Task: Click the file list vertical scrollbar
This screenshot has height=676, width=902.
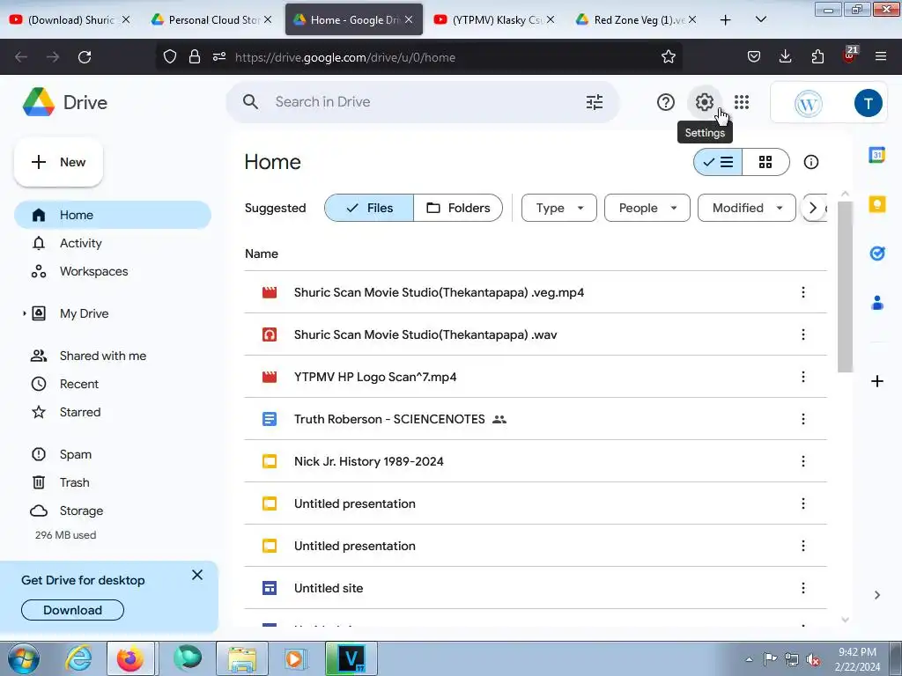Action: pyautogui.click(x=845, y=287)
